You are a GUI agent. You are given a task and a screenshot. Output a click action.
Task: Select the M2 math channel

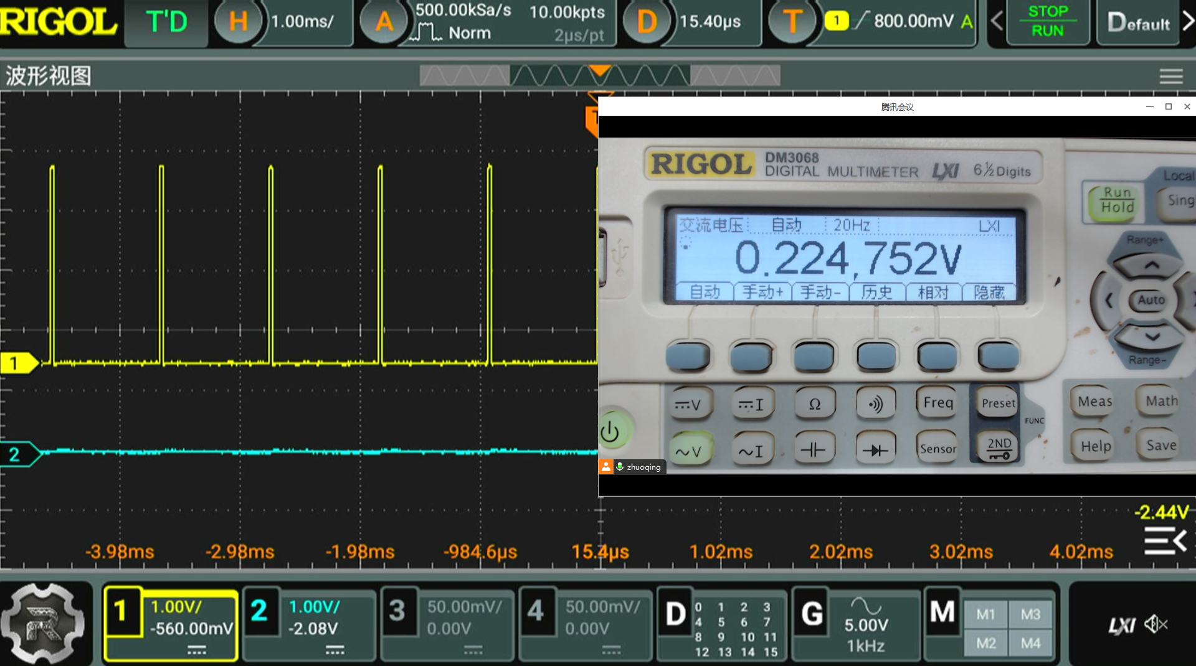pos(985,643)
